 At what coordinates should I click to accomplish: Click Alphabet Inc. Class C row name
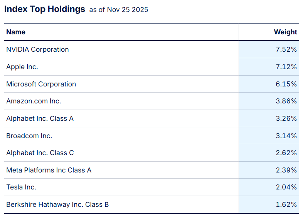pyautogui.click(x=40, y=153)
